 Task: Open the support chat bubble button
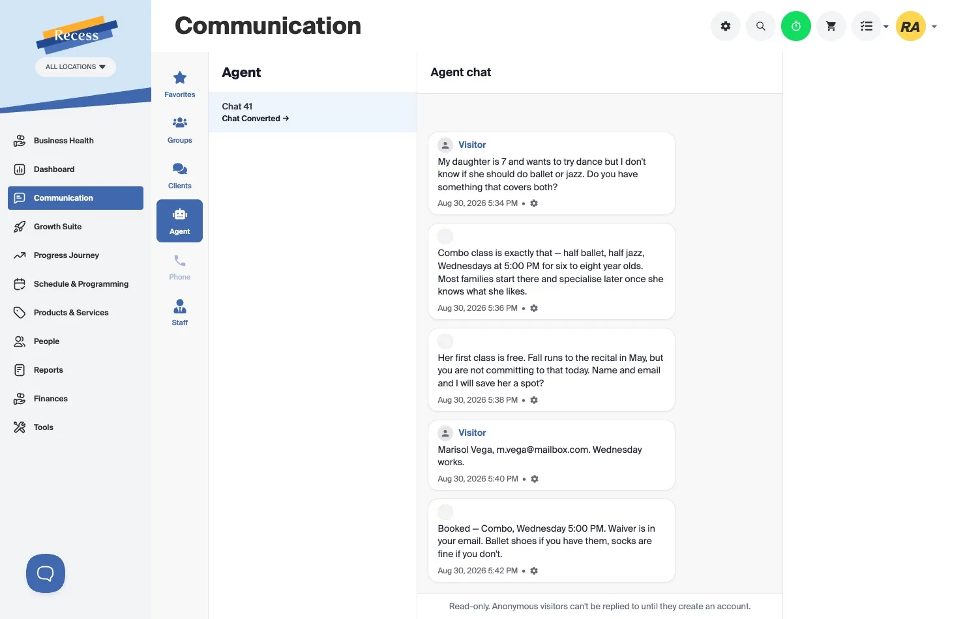point(46,573)
